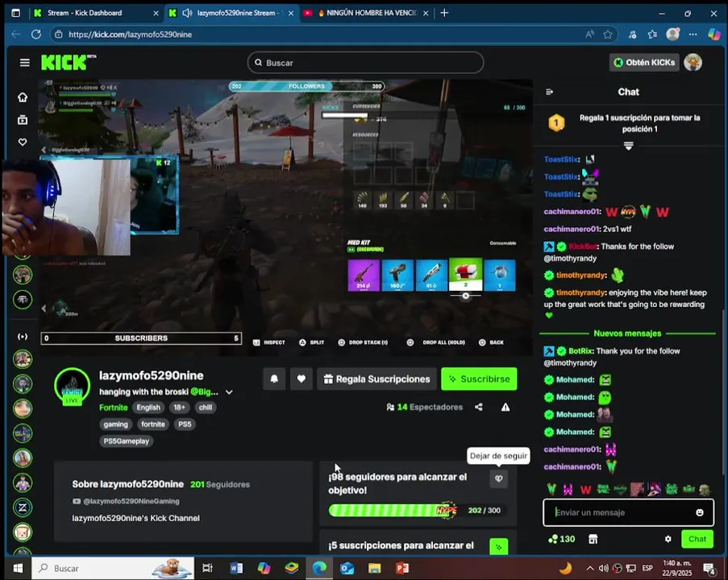Click Windows taskbar search Buscar
Image resolution: width=728 pixels, height=580 pixels.
tap(112, 568)
